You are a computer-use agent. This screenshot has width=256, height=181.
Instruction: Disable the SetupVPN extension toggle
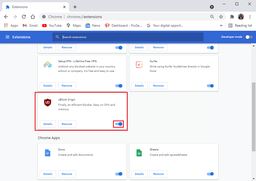[x=119, y=86]
